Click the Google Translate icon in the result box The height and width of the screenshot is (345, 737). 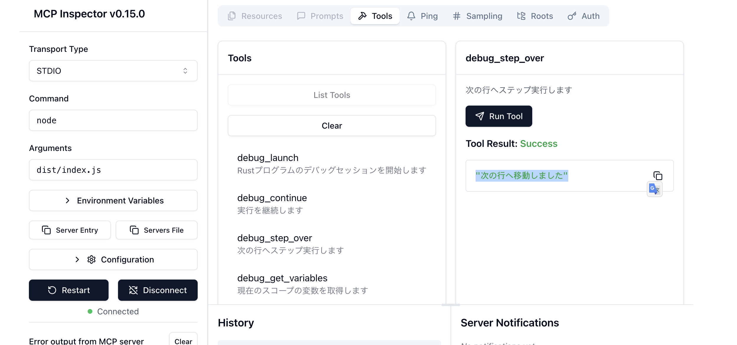pyautogui.click(x=654, y=189)
